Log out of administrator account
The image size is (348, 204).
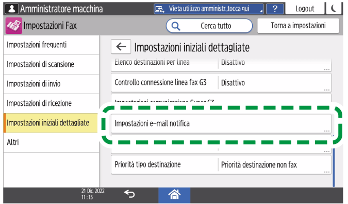(x=305, y=9)
